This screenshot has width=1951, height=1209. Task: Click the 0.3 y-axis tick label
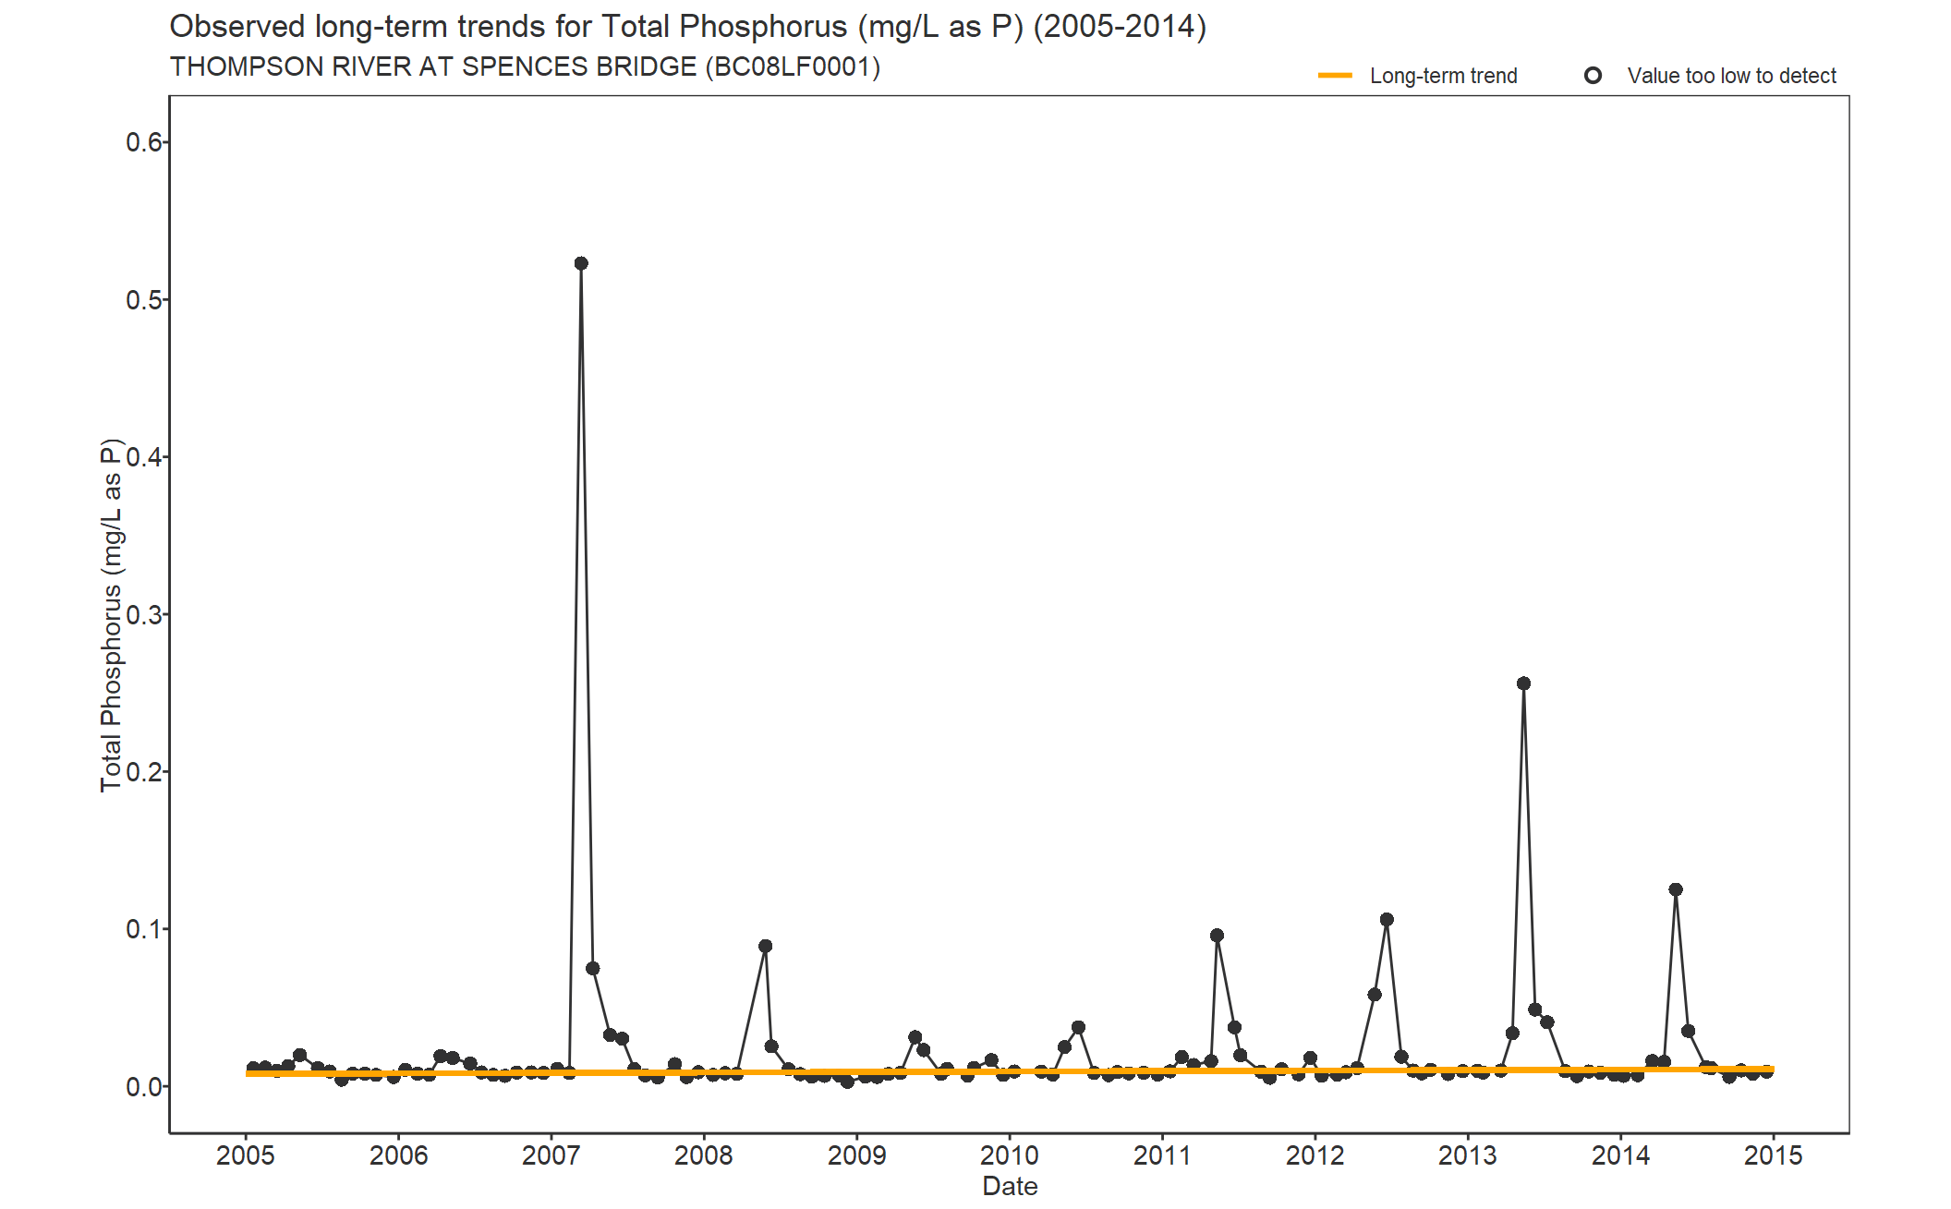[144, 615]
